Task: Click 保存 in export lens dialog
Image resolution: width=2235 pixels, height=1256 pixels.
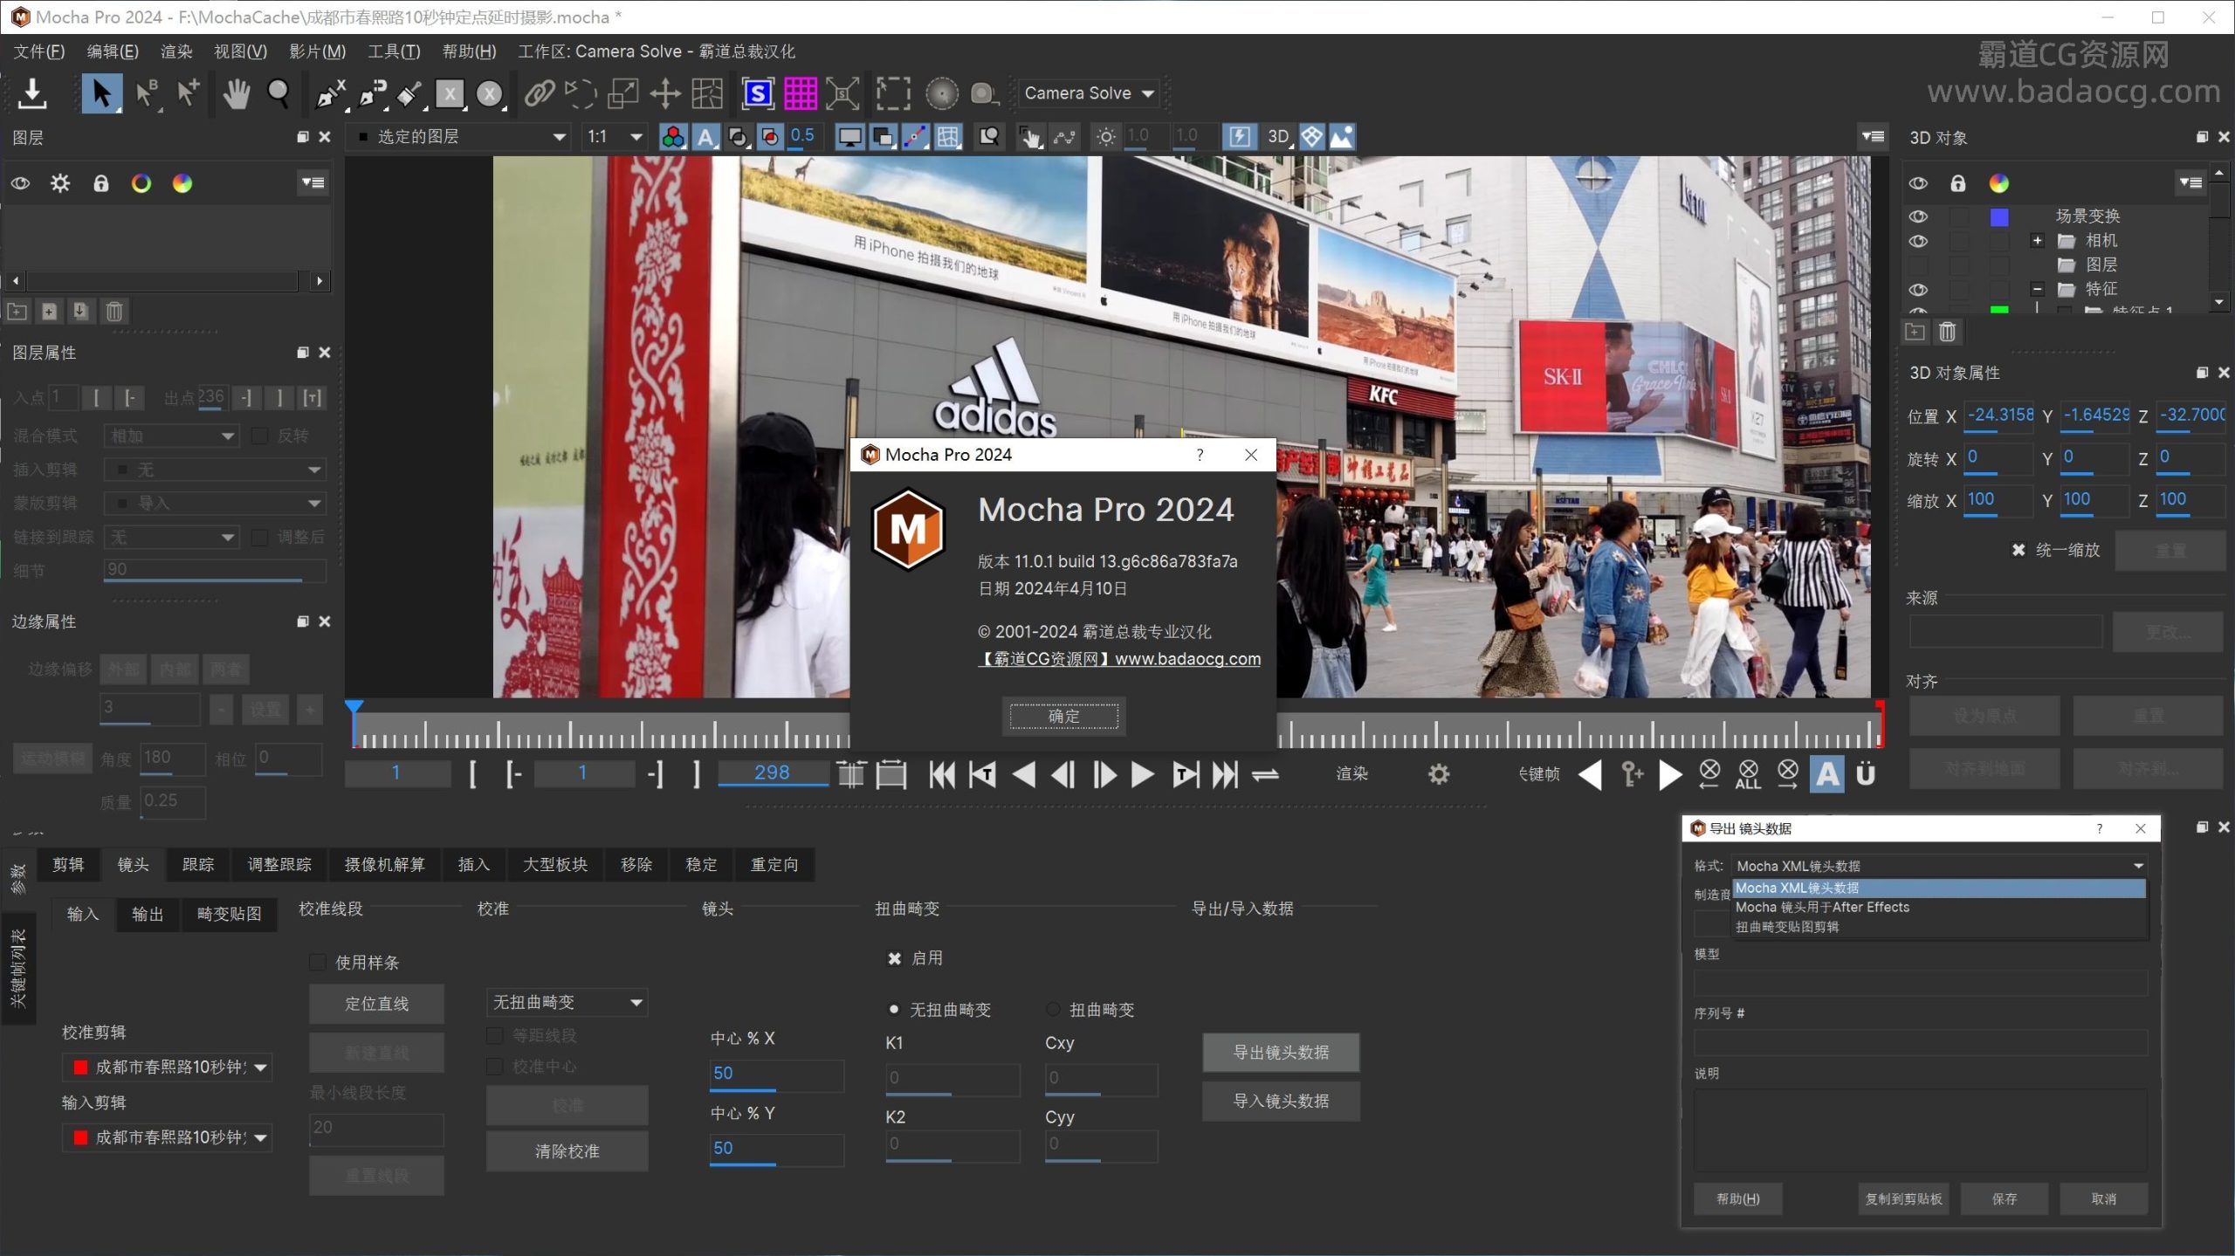Action: [x=2005, y=1199]
